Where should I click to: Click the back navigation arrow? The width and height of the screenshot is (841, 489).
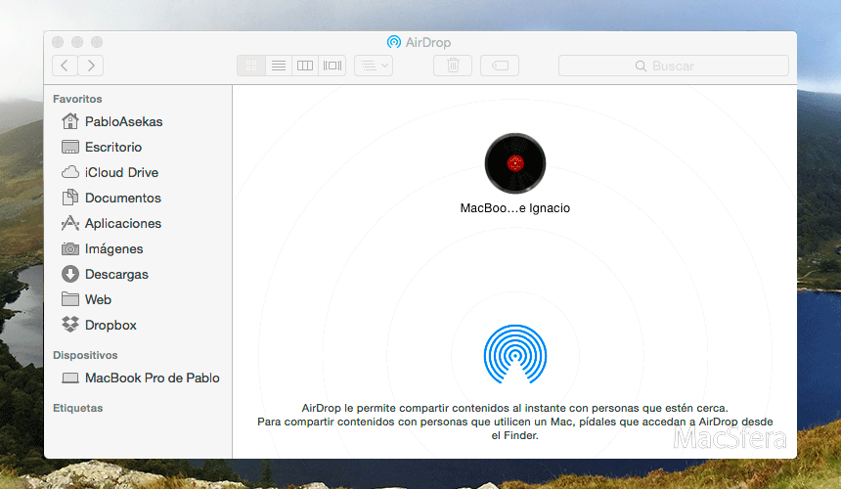[65, 66]
